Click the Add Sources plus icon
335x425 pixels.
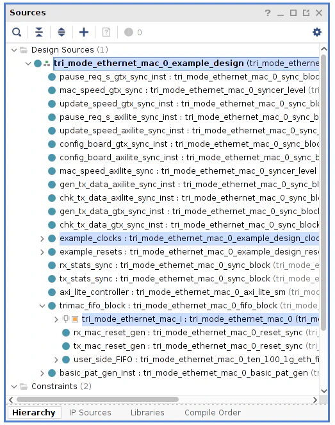coord(84,32)
